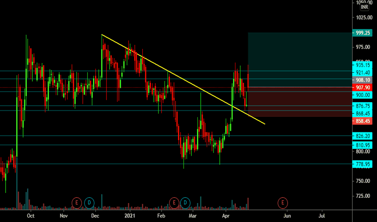Open the dividend marker D just before Mar

(185, 203)
